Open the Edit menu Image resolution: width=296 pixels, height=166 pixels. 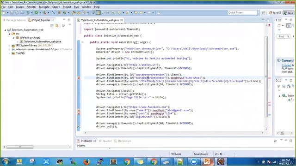click(x=11, y=7)
